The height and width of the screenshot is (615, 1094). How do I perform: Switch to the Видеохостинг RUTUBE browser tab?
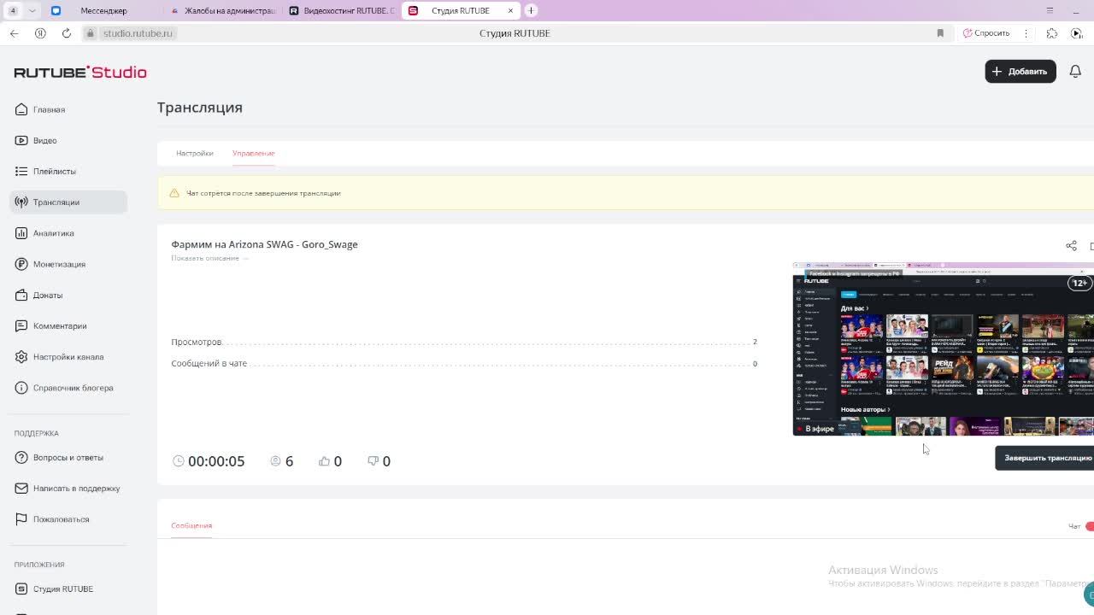[x=342, y=10]
